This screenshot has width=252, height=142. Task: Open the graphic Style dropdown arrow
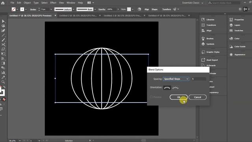[x=133, y=9]
